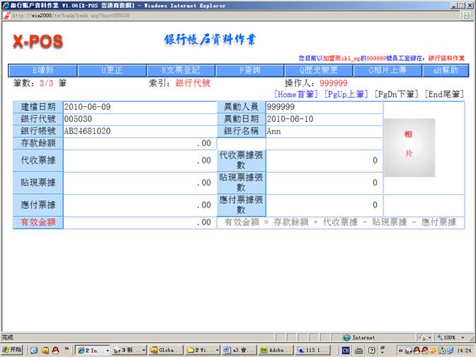Click the E增新 add menu item
Screen dimensions: 476x357
click(42, 71)
